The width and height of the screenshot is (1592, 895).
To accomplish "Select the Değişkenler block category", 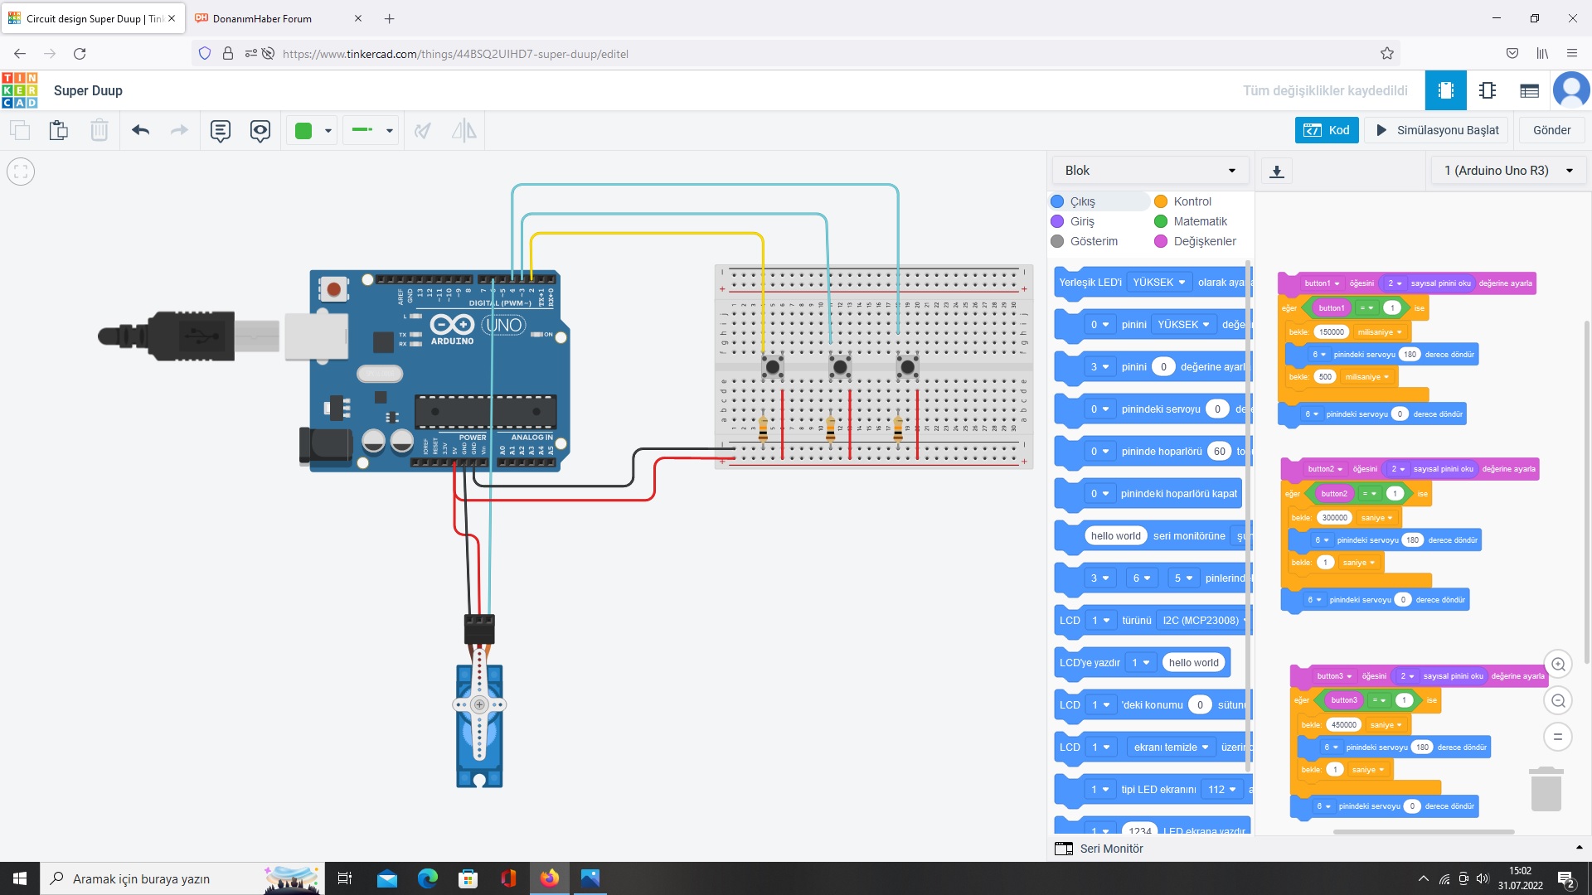I will point(1204,241).
